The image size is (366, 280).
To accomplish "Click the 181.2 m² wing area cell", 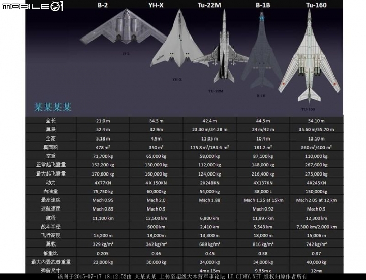I will point(263,147).
